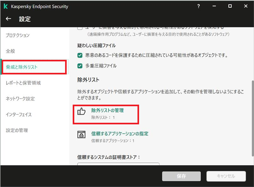Open the インターフェイス section
The image size is (254, 187).
click(19, 114)
